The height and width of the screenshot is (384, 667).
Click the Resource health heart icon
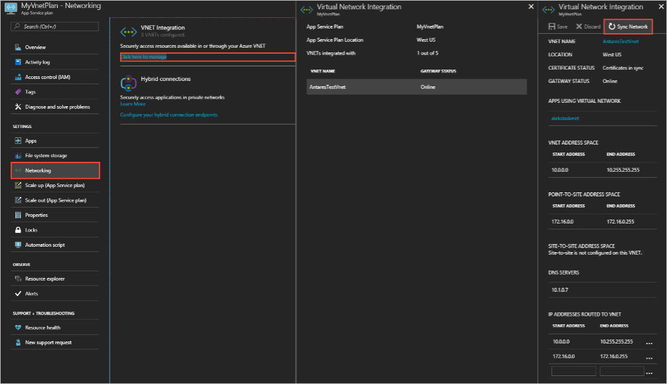[x=18, y=328]
